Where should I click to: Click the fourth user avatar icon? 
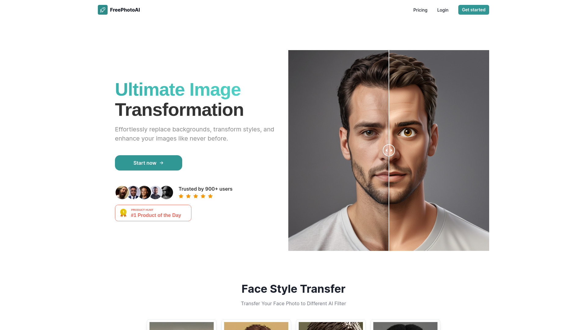pyautogui.click(x=156, y=192)
